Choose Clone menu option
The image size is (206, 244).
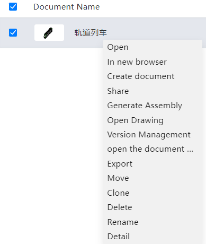click(x=118, y=193)
